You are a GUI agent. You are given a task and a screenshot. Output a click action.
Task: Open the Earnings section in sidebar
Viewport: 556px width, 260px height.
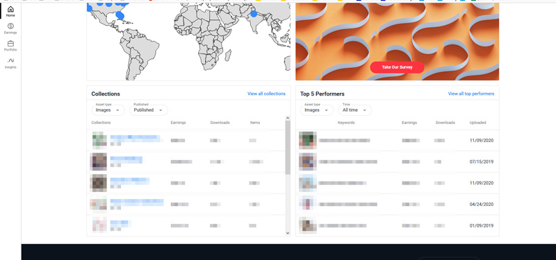(10, 28)
